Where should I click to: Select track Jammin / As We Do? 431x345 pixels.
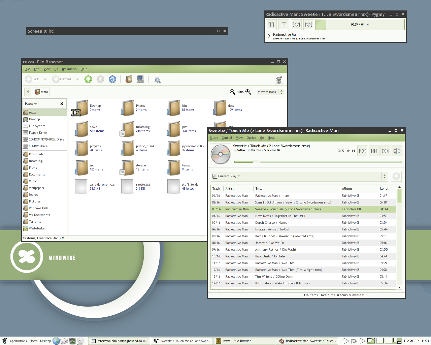tap(303, 243)
